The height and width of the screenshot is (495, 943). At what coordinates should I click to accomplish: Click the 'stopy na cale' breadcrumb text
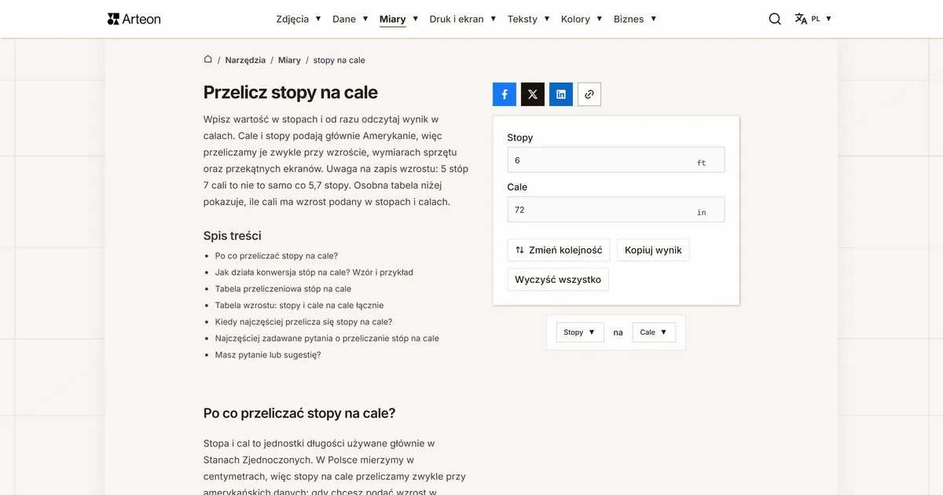(x=339, y=60)
